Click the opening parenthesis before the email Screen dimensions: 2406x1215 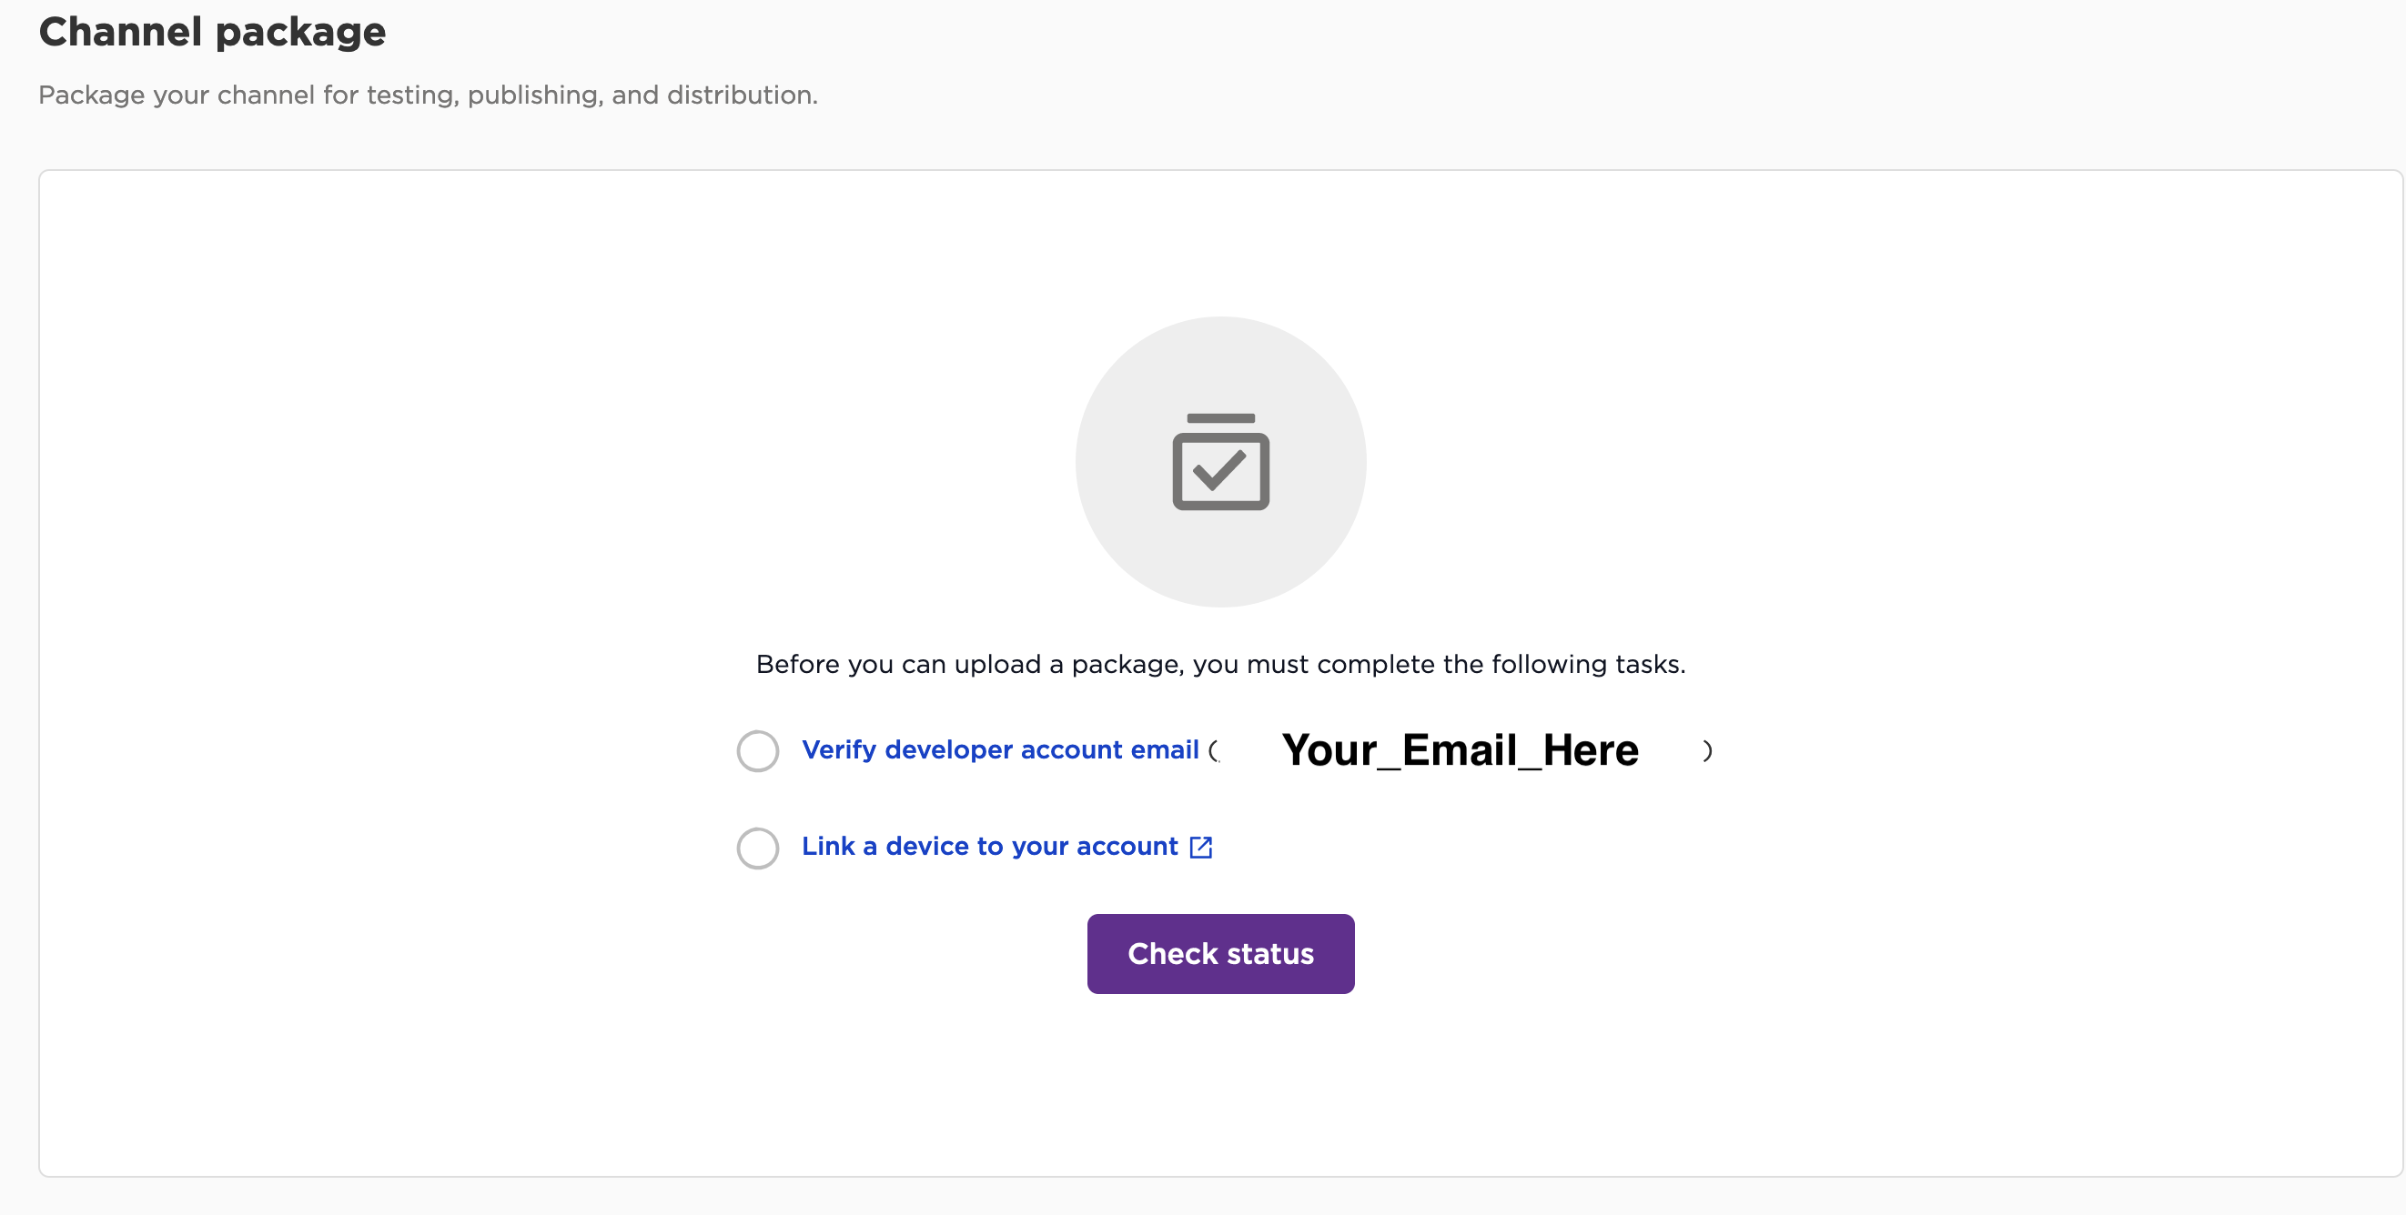pyautogui.click(x=1214, y=750)
